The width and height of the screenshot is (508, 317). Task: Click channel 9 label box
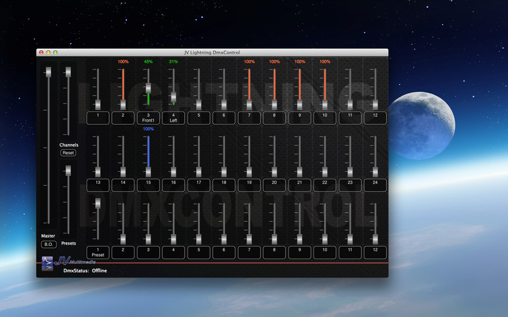click(x=300, y=118)
